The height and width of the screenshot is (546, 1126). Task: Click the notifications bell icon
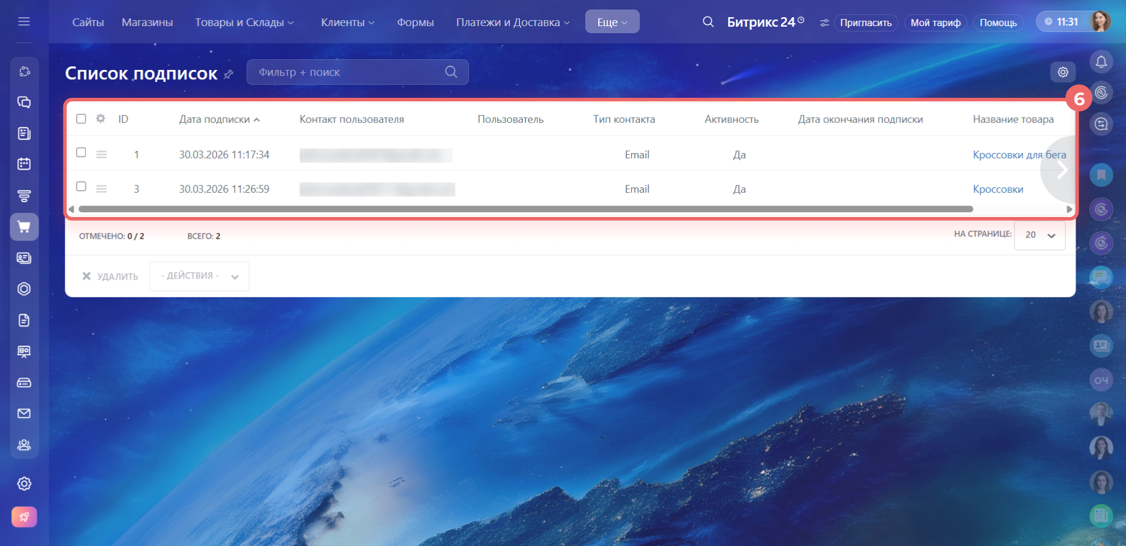pyautogui.click(x=1101, y=62)
